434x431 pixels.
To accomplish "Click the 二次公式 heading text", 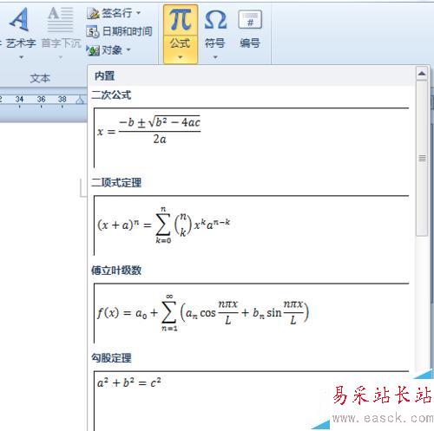I will 111,95.
